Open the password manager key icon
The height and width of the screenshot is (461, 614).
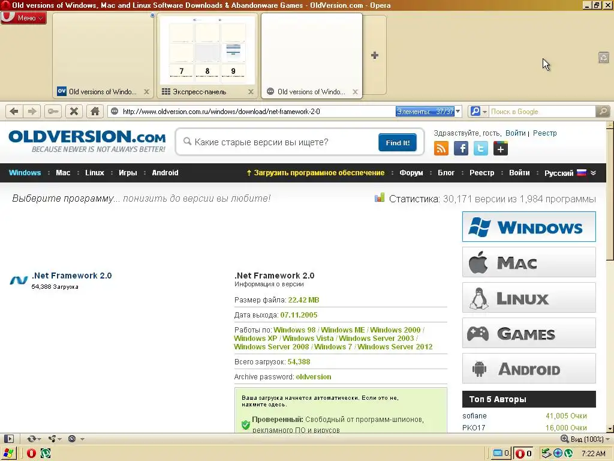pyautogui.click(x=53, y=112)
